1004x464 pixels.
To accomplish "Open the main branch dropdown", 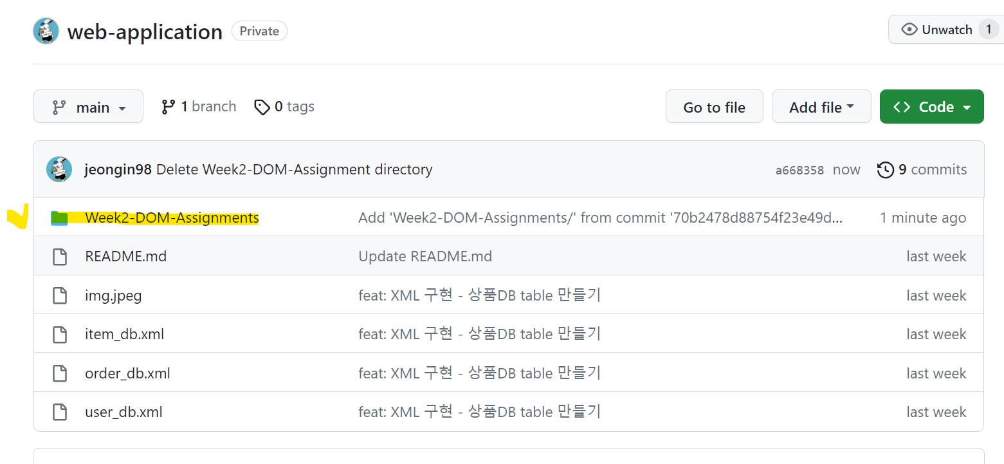I will click(x=88, y=107).
